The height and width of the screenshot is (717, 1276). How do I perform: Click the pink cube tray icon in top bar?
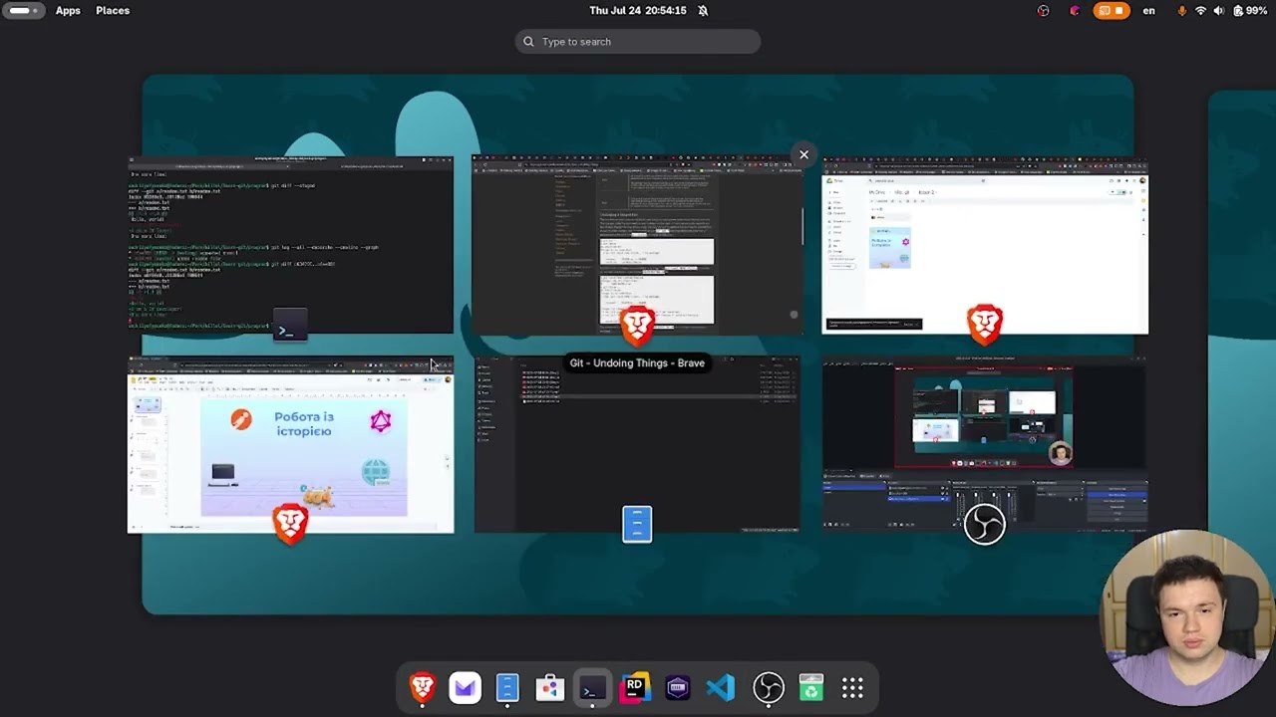(1074, 11)
